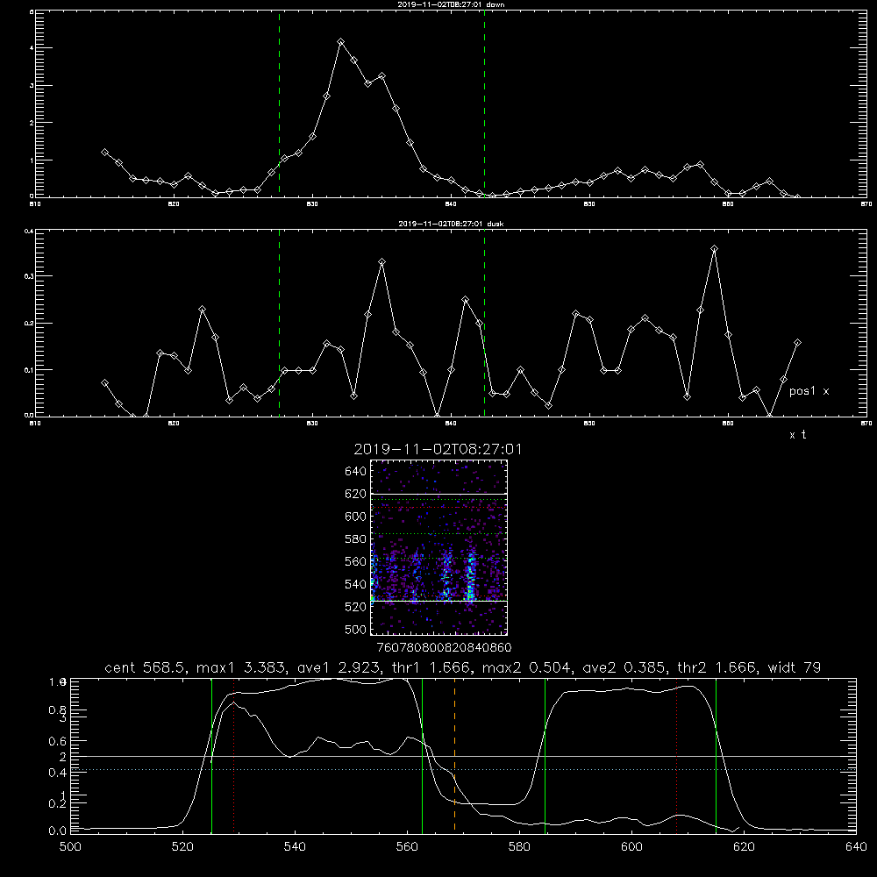Click the spectrogram x-axis label string '760780800820840860'

[444, 647]
